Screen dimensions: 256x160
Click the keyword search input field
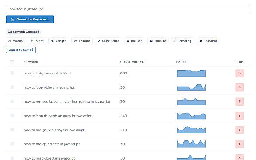pyautogui.click(x=128, y=9)
